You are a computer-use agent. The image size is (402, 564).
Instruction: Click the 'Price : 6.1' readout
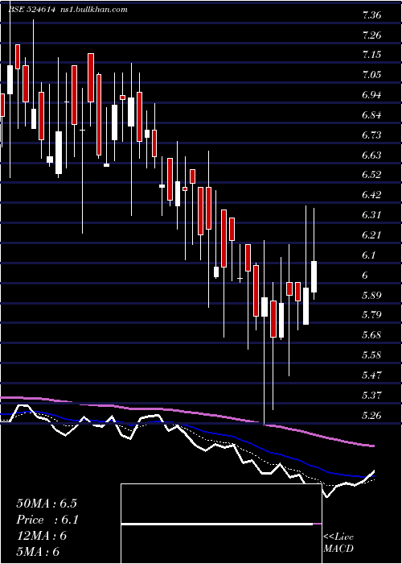pyautogui.click(x=47, y=520)
